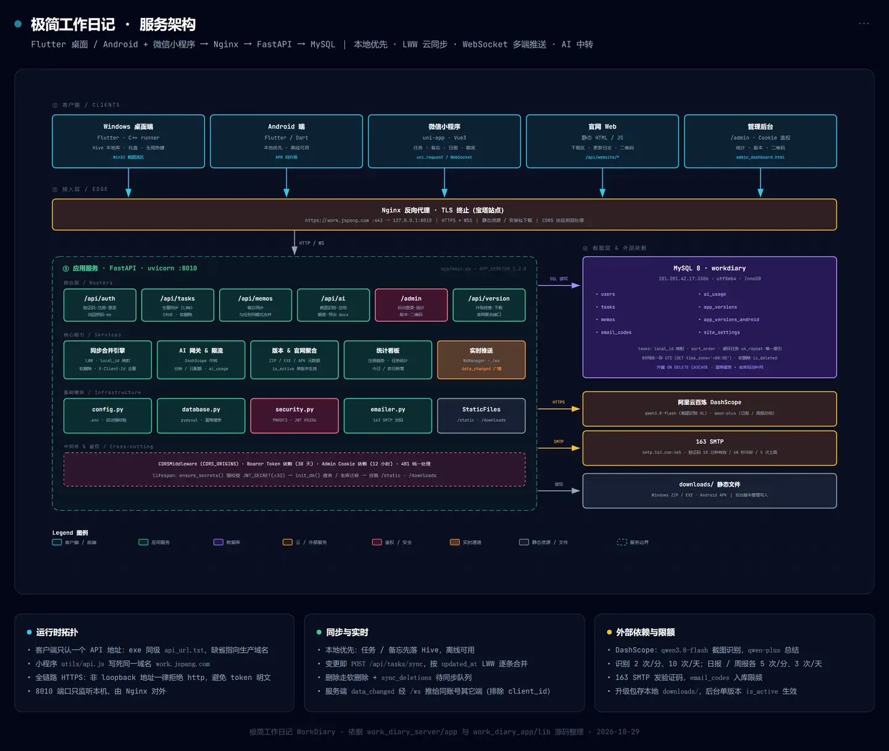Click the security.py infrastructure module
Viewport: 889px width, 751px height.
[294, 416]
